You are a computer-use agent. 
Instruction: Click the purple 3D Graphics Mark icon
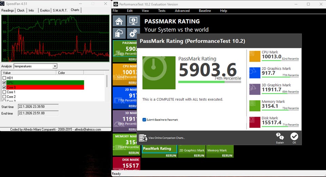point(255,89)
